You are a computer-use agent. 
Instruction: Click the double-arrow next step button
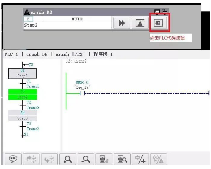tap(122, 23)
